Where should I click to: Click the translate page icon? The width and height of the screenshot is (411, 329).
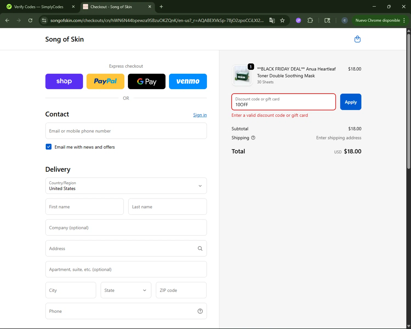272,20
